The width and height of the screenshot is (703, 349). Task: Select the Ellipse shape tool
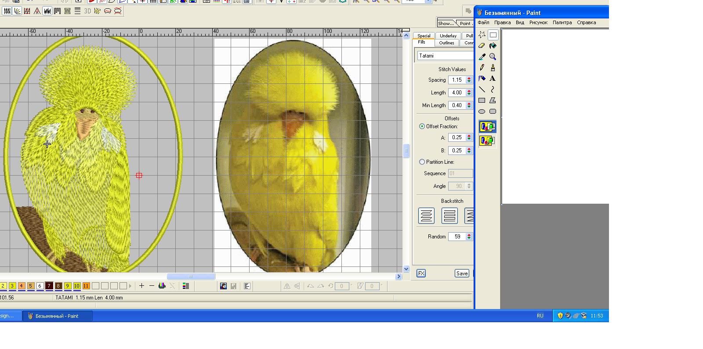point(482,112)
